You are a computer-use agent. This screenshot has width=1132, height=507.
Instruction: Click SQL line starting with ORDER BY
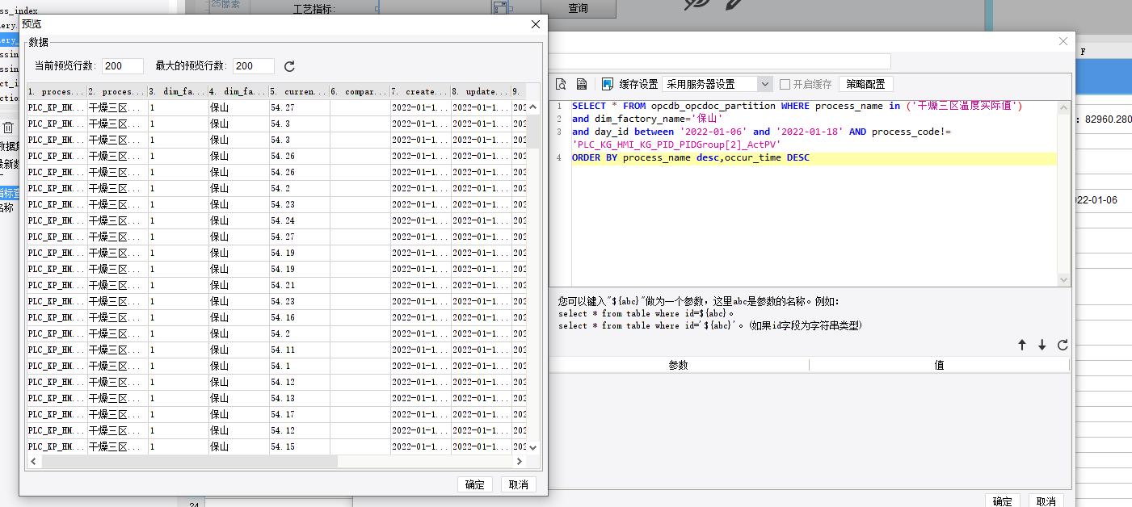pos(691,158)
